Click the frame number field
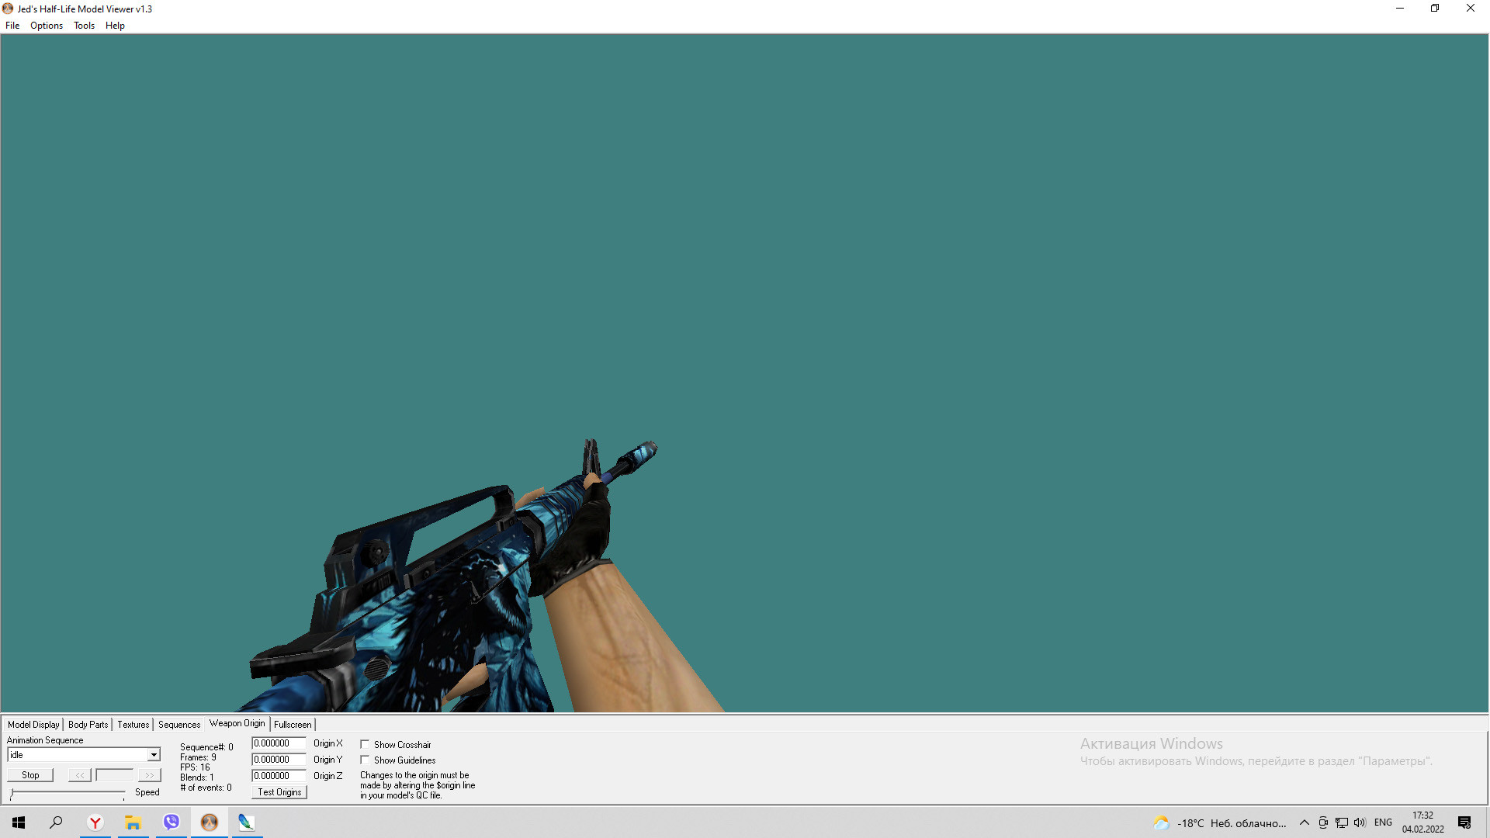 pyautogui.click(x=115, y=775)
